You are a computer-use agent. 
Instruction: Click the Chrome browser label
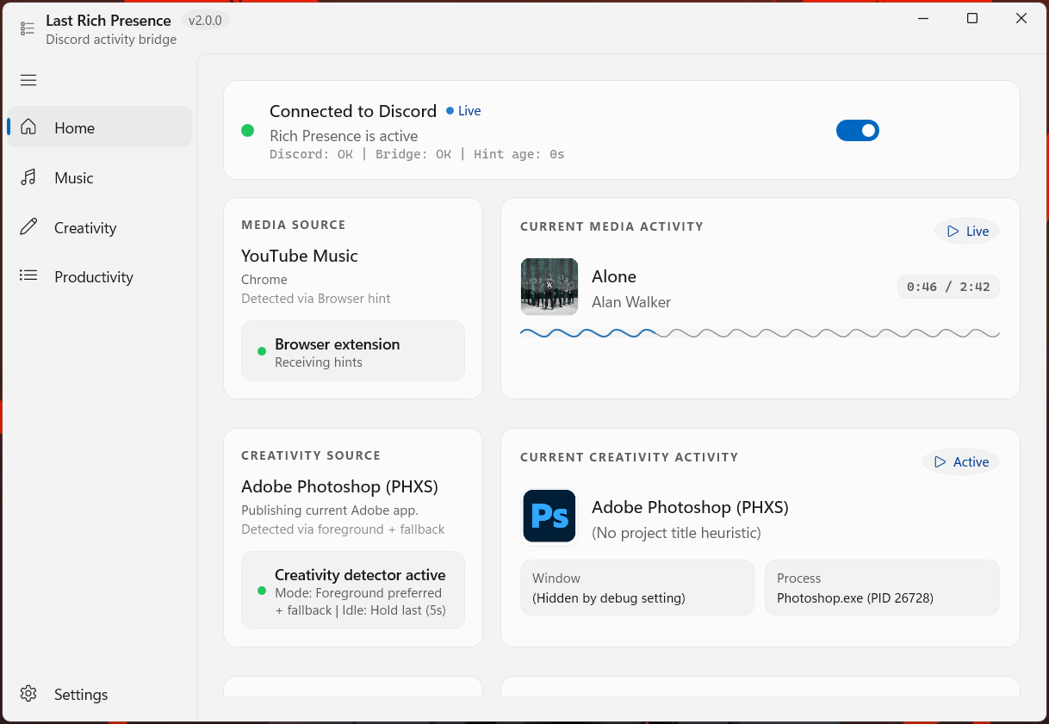[264, 280]
